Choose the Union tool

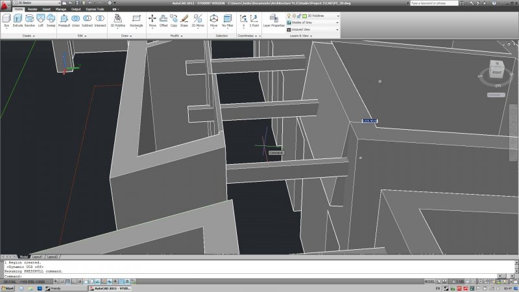tap(76, 19)
